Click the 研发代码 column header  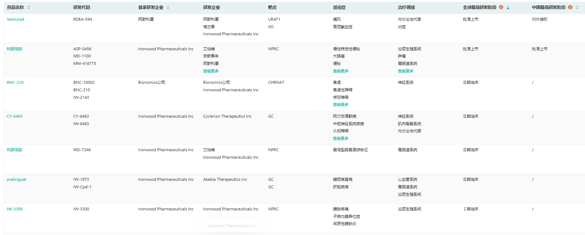pos(82,7)
